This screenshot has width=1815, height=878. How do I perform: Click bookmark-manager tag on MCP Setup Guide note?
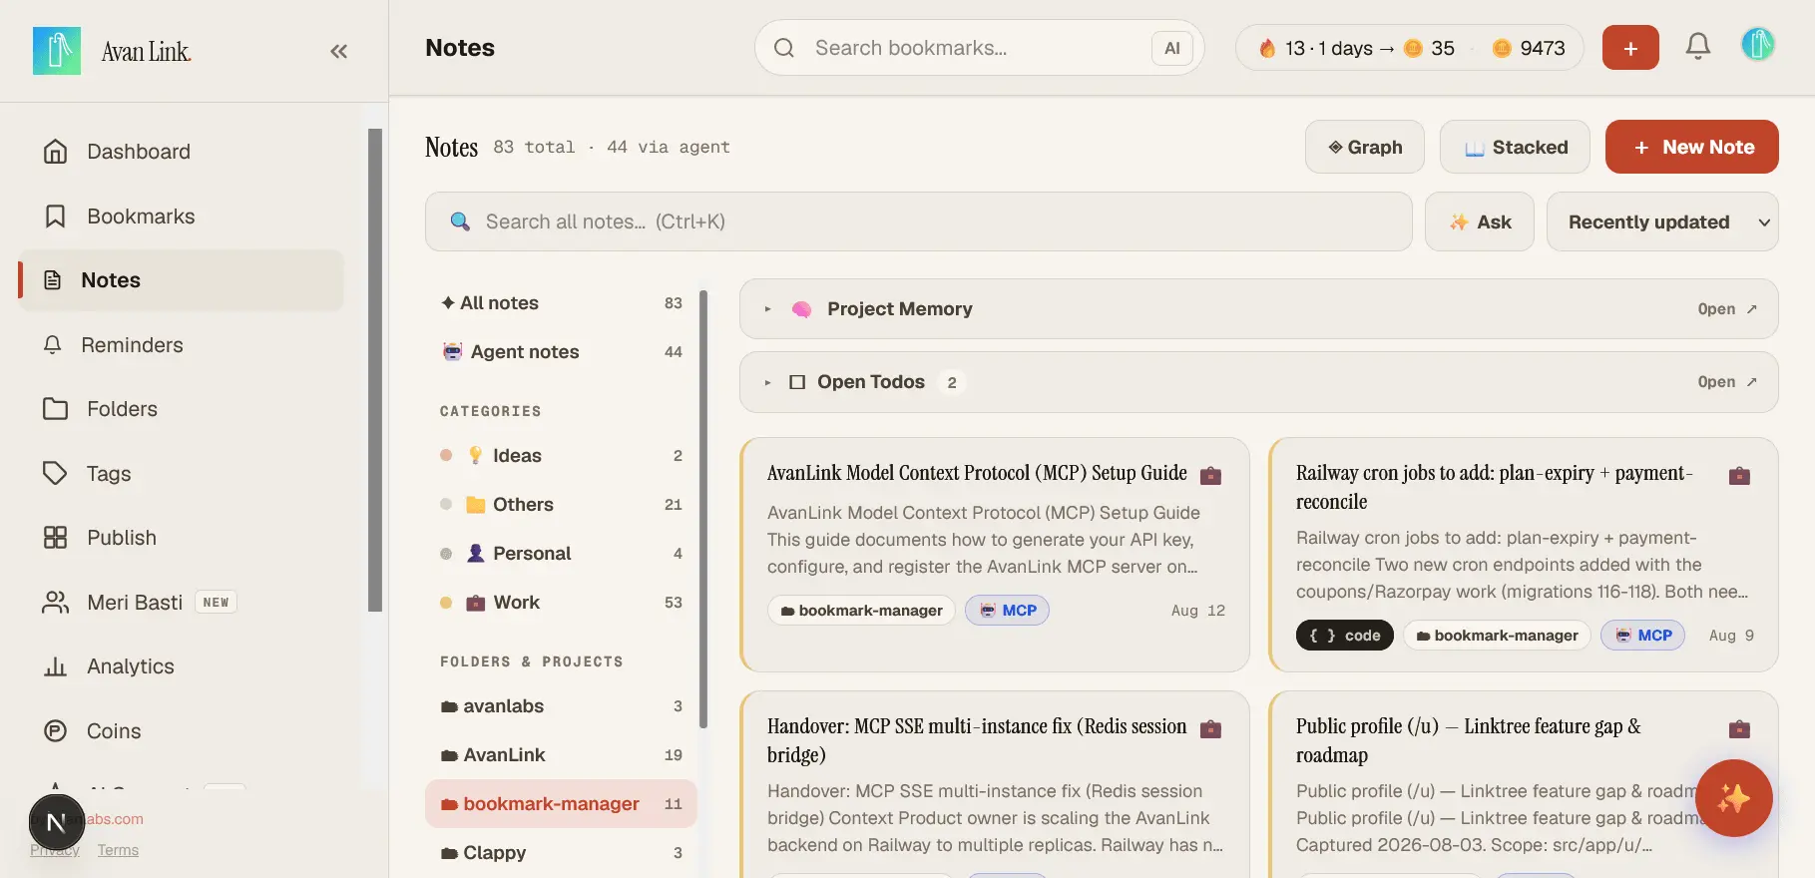tap(861, 611)
